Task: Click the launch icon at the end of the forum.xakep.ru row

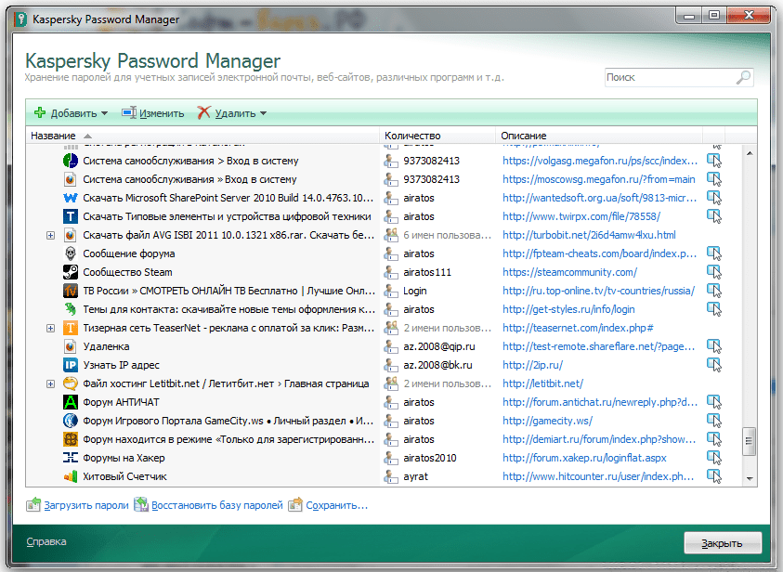Action: pos(714,458)
